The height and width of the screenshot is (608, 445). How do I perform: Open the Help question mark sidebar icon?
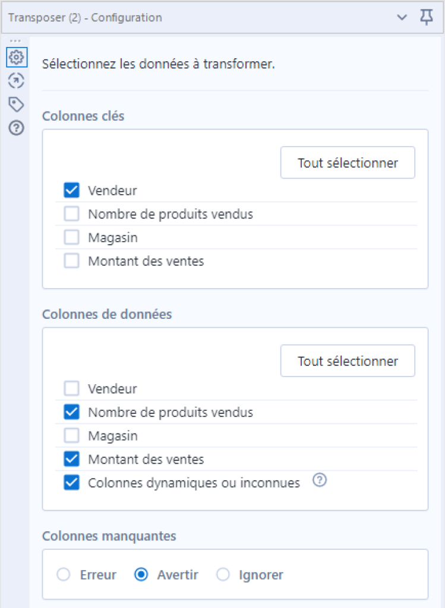point(16,128)
